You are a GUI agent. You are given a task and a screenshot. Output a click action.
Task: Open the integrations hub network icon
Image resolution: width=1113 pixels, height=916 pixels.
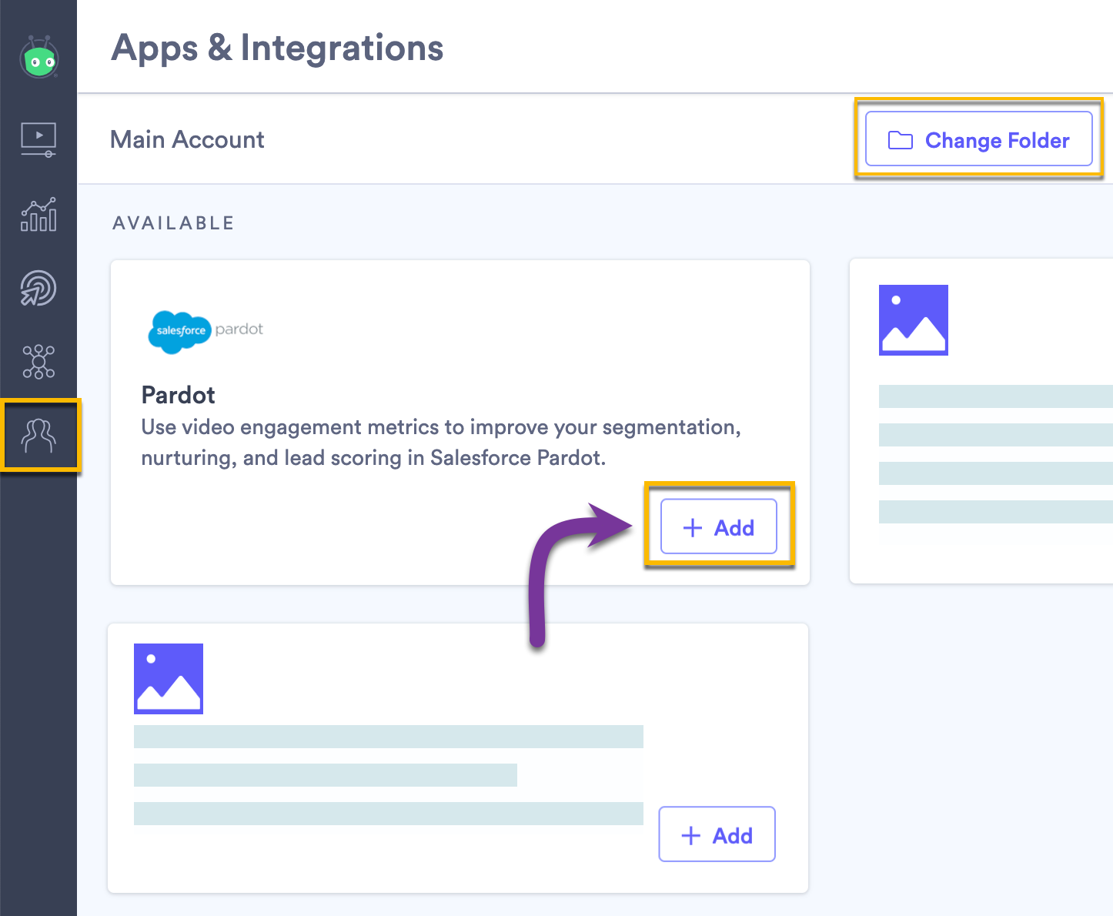coord(38,362)
